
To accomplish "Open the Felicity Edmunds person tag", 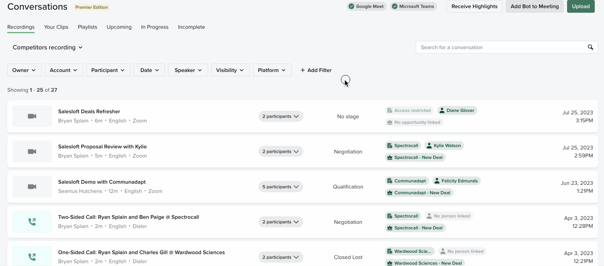I will pos(456,181).
